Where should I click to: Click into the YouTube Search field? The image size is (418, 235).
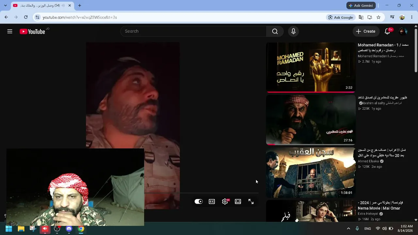point(193,31)
